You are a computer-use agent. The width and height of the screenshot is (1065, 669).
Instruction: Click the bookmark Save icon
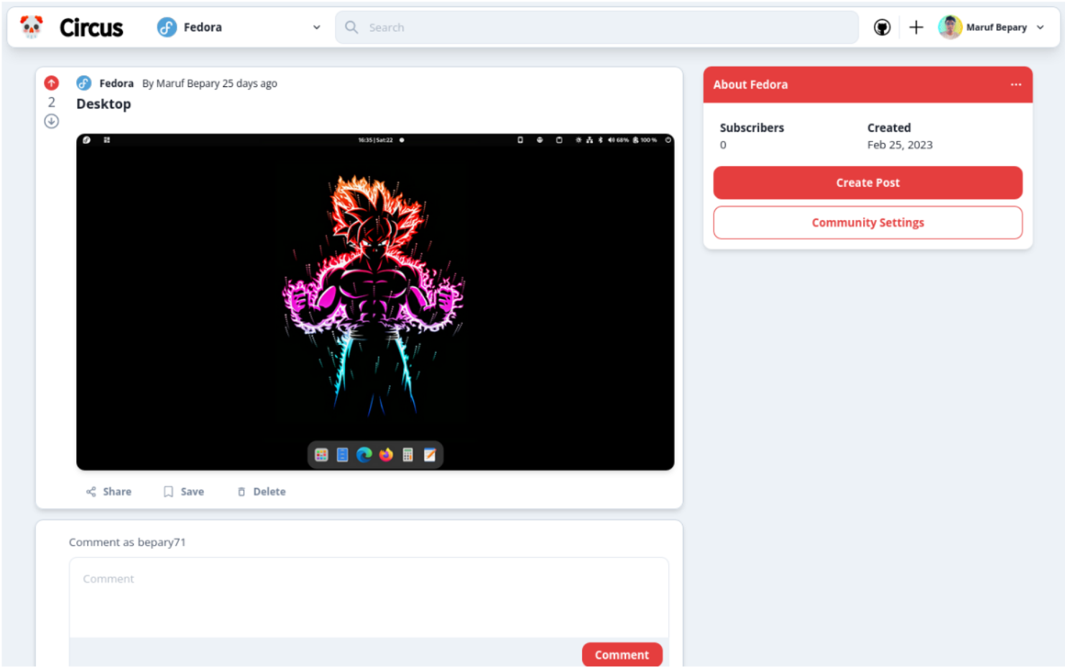(x=168, y=492)
